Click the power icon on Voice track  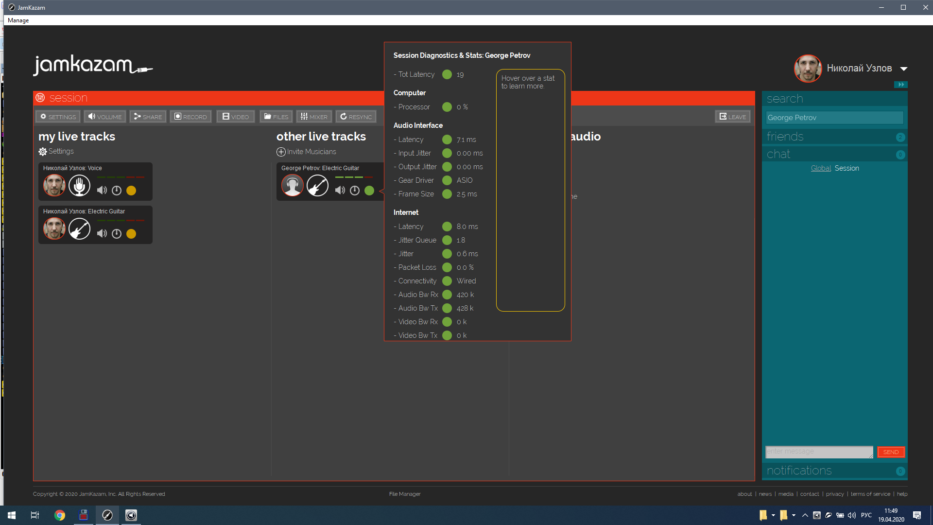(117, 191)
